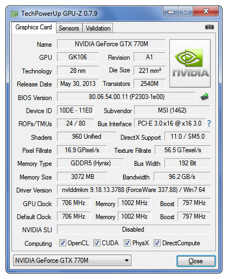Click the Texture Fillrate 56.5 GTexel/s field
Viewport: 228px width, 279px height.
[183, 150]
